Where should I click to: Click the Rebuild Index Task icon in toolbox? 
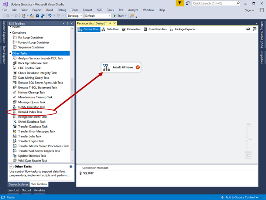pos(15,112)
